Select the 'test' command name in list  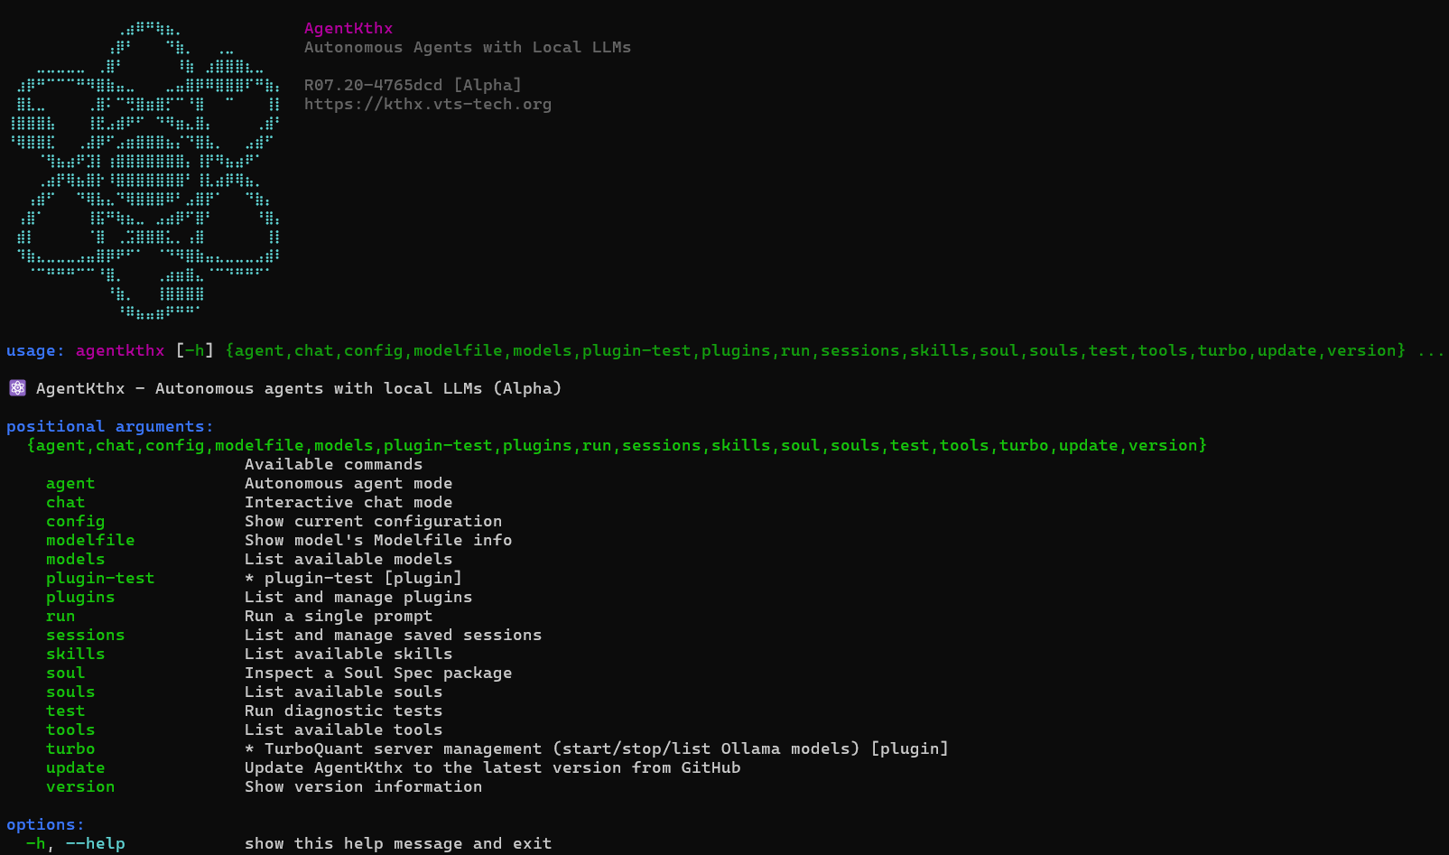point(65,711)
